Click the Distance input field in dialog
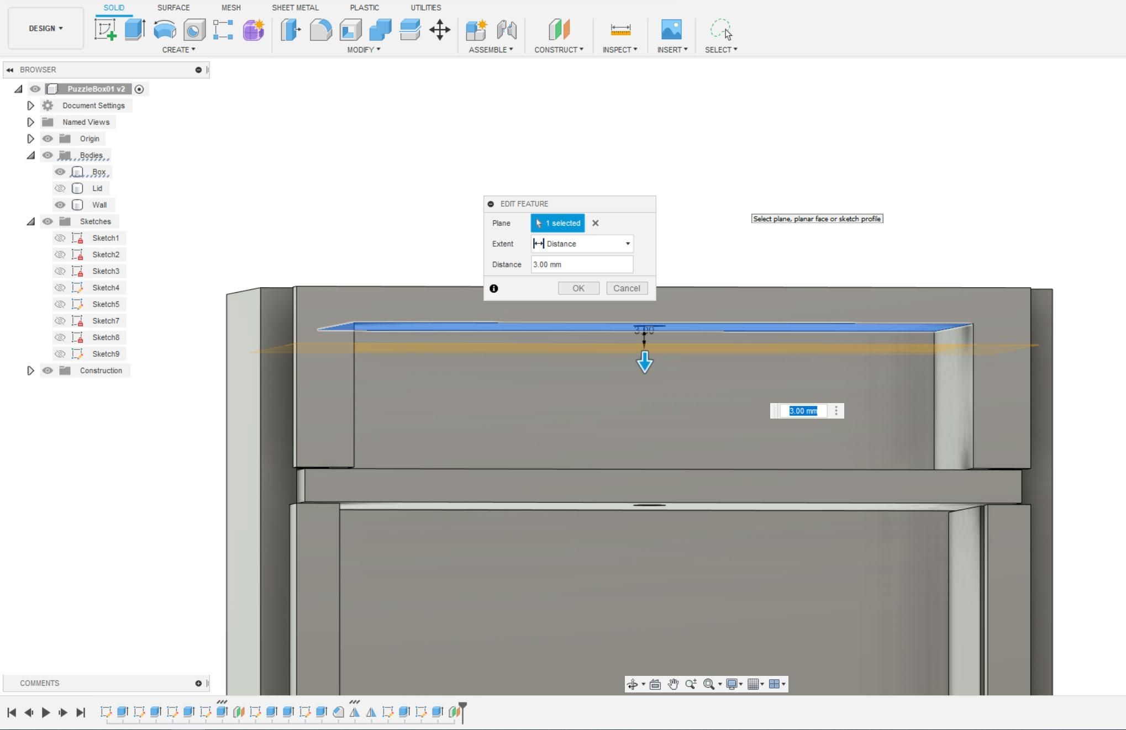Image resolution: width=1126 pixels, height=730 pixels. coord(582,265)
